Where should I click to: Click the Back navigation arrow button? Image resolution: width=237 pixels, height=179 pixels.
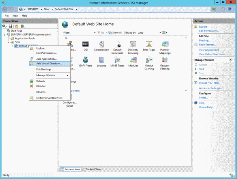point(5,9)
